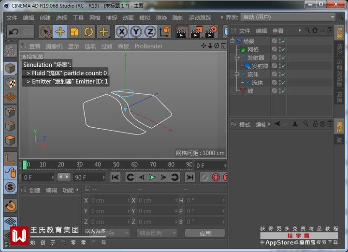The width and height of the screenshot is (348, 252).
Task: Activate the Scale tool
Action: (74, 32)
